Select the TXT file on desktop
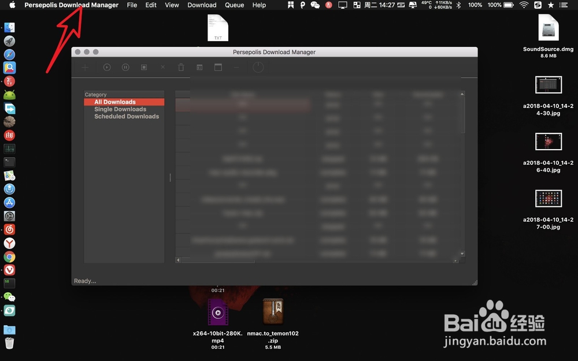578x361 pixels. (x=218, y=28)
